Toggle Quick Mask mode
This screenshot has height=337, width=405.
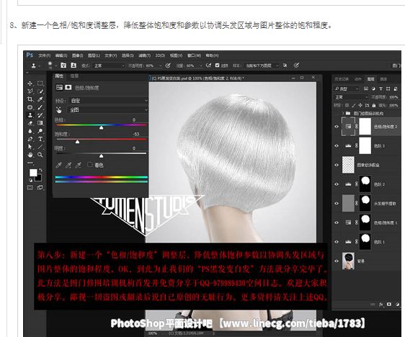click(30, 188)
